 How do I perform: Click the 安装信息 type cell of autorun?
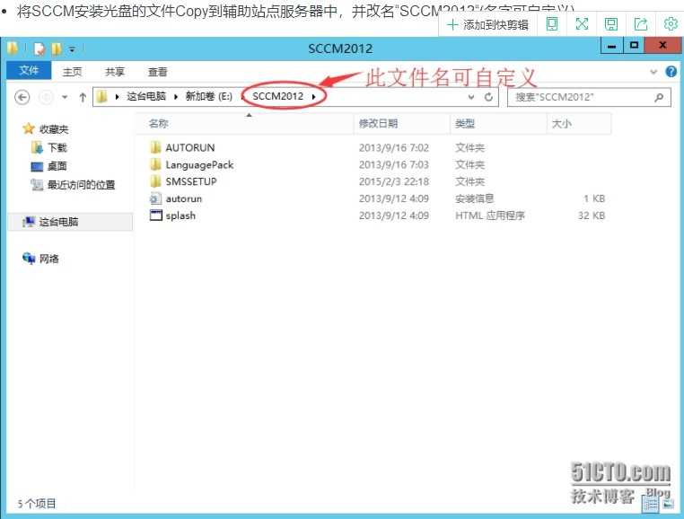474,198
